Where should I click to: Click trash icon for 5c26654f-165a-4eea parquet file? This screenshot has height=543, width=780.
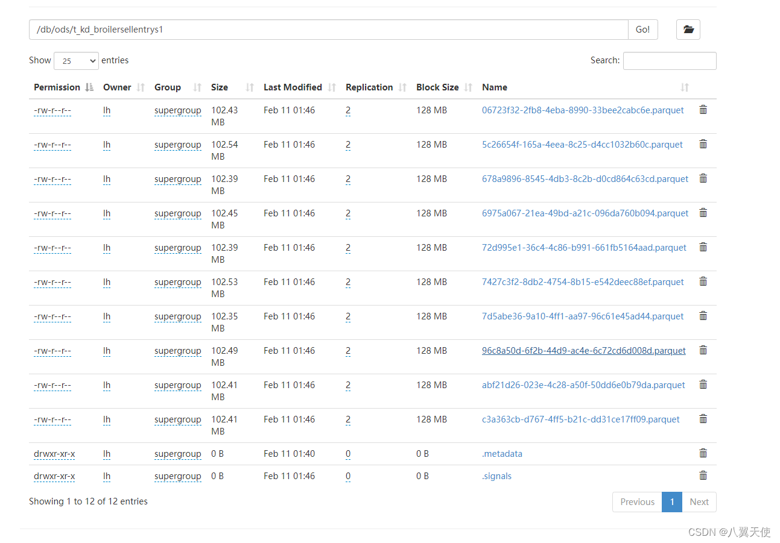(703, 144)
